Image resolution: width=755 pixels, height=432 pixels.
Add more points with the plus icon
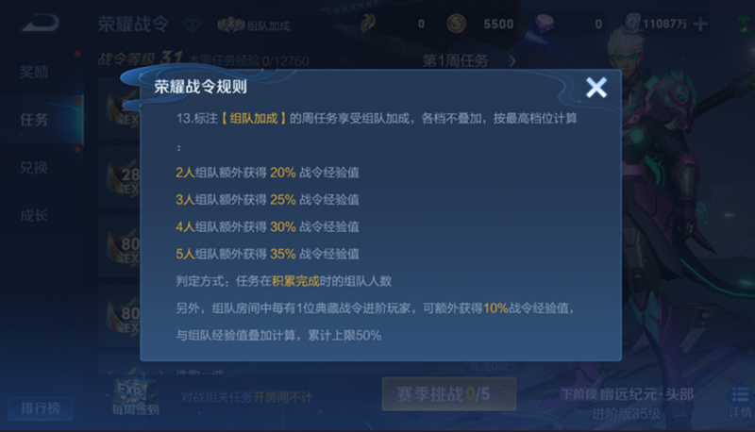700,24
